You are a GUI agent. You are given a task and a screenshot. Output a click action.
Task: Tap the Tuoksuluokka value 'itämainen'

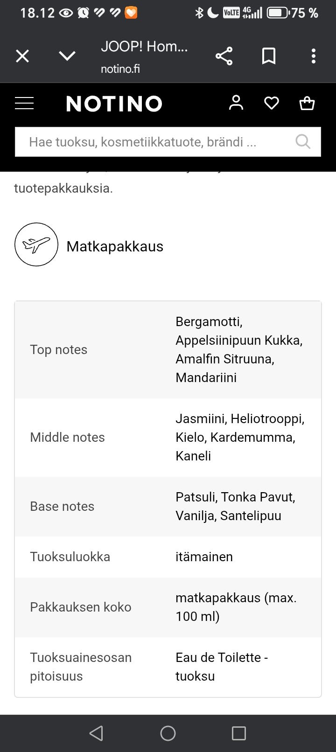(204, 557)
